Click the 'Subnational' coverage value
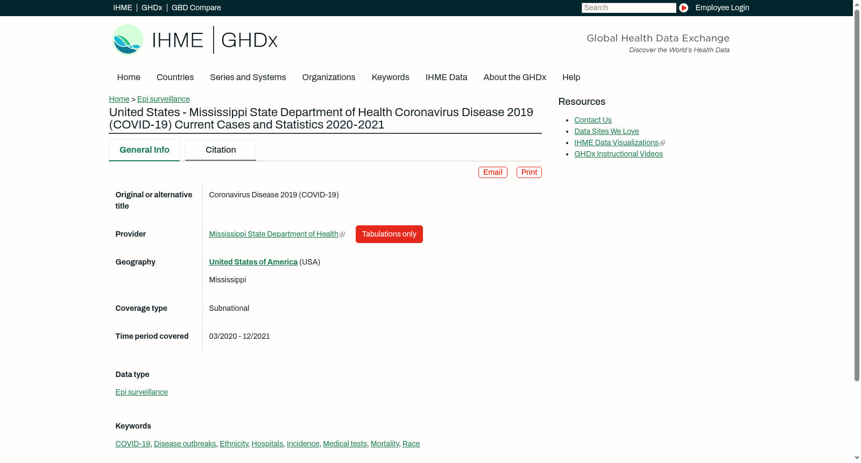This screenshot has width=861, height=463. point(229,308)
